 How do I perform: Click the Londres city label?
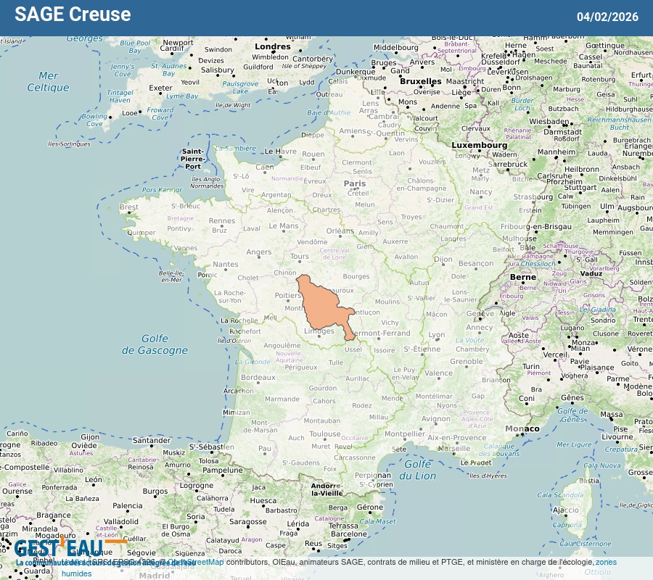pos(273,46)
